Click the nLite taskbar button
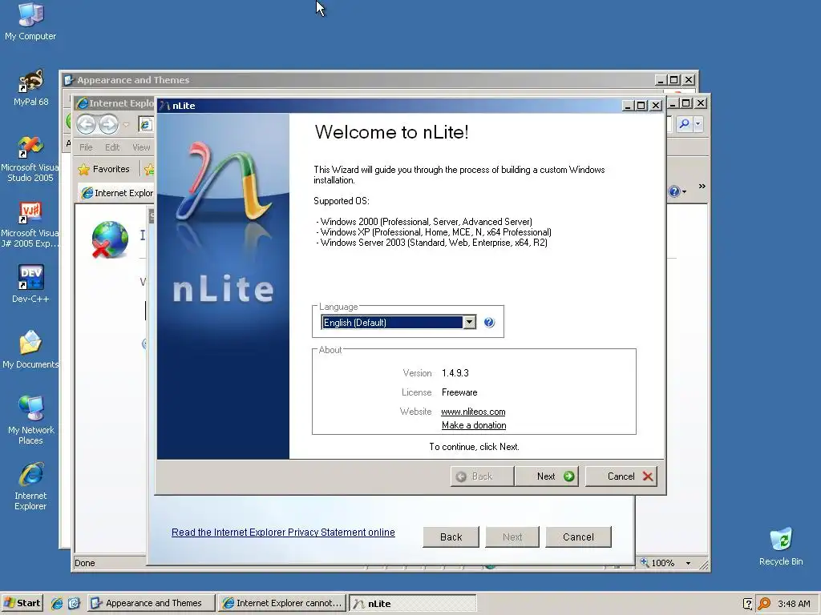Viewport: 821px width, 615px height. coord(413,604)
